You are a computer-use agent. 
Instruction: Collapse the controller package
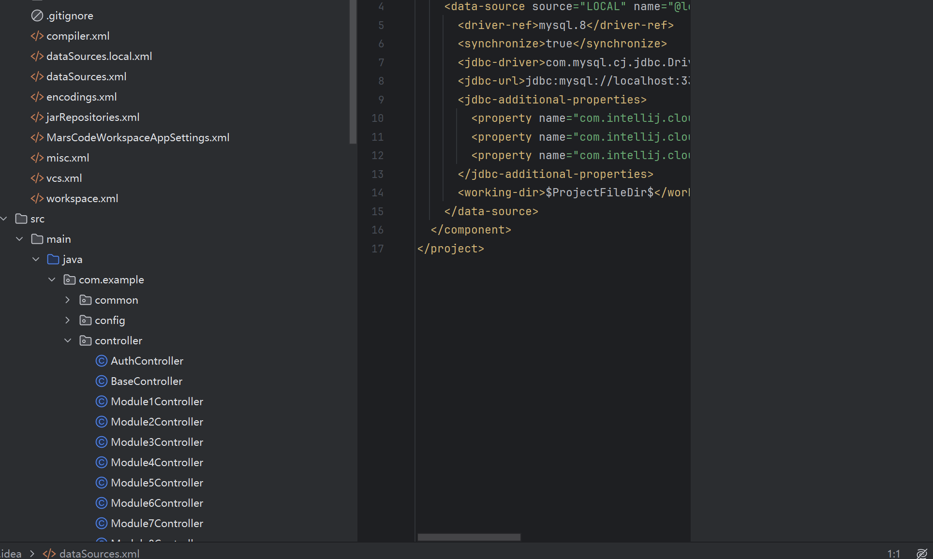(68, 341)
